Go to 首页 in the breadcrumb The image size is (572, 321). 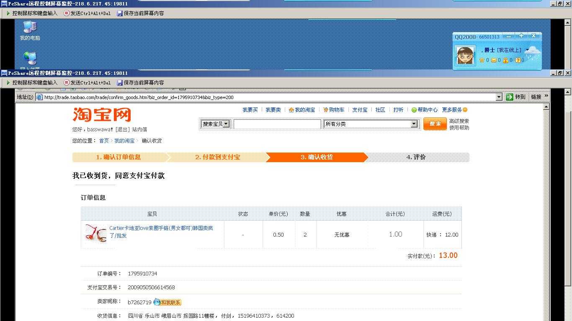(104, 141)
